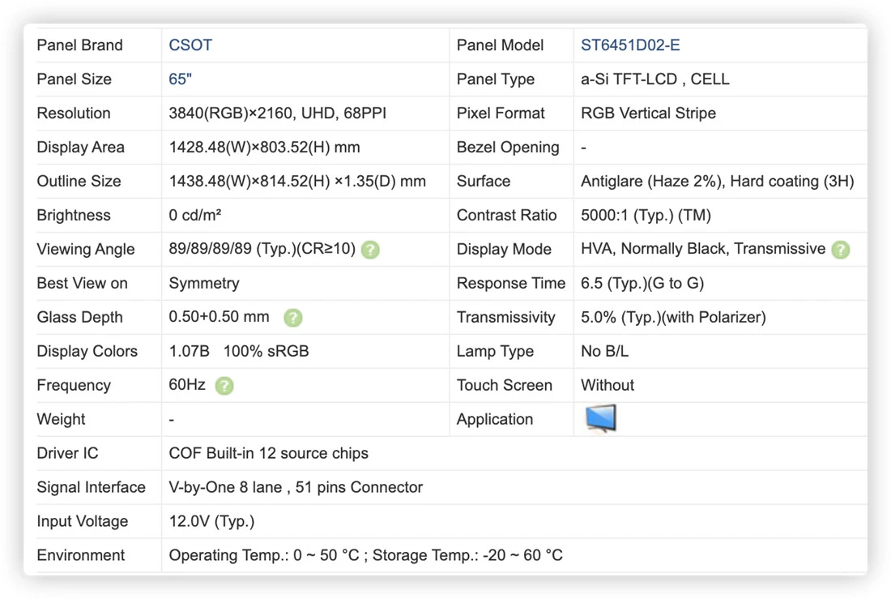Click the help icon next to 60Hz Frequency
Image resolution: width=891 pixels, height=599 pixels.
[x=224, y=386]
